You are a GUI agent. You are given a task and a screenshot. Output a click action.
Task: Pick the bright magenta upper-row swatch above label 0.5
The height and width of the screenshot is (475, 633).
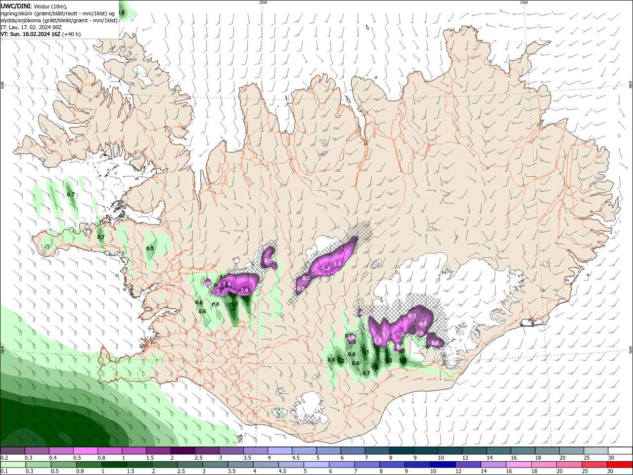coord(85,451)
